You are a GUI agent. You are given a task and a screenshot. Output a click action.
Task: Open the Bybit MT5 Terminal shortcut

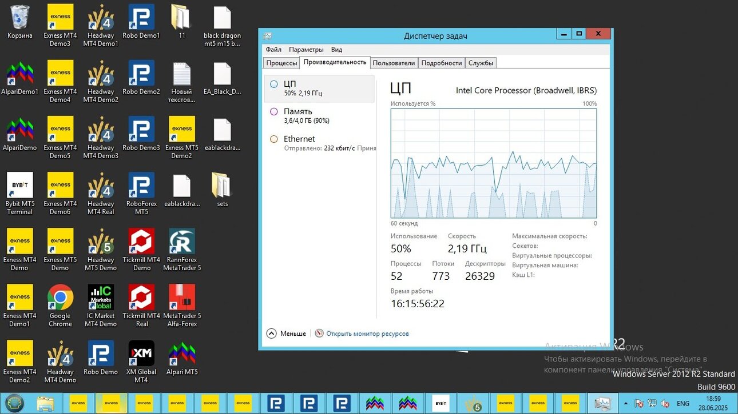(x=20, y=194)
